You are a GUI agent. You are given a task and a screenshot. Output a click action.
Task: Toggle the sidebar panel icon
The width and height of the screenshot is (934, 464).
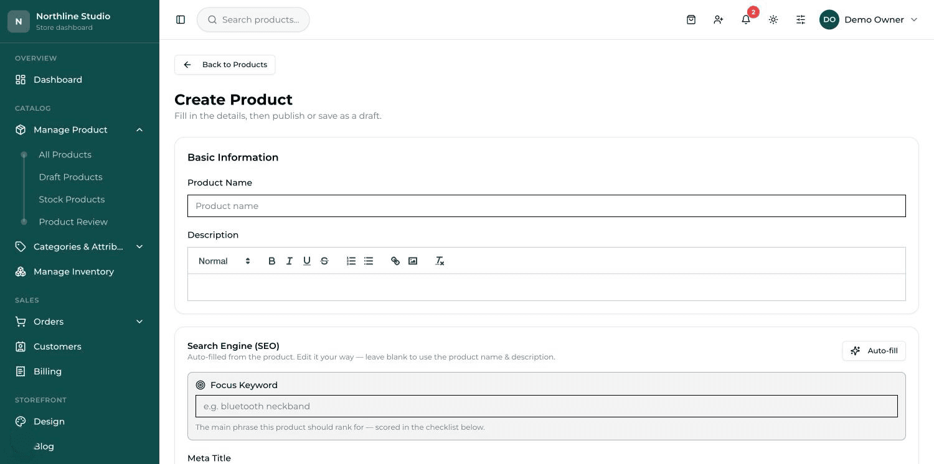(x=181, y=20)
